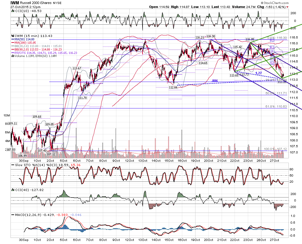This screenshot has width=302, height=244.
Task: Click the MACD(12,26,9) panel legend
Action: tap(46, 215)
